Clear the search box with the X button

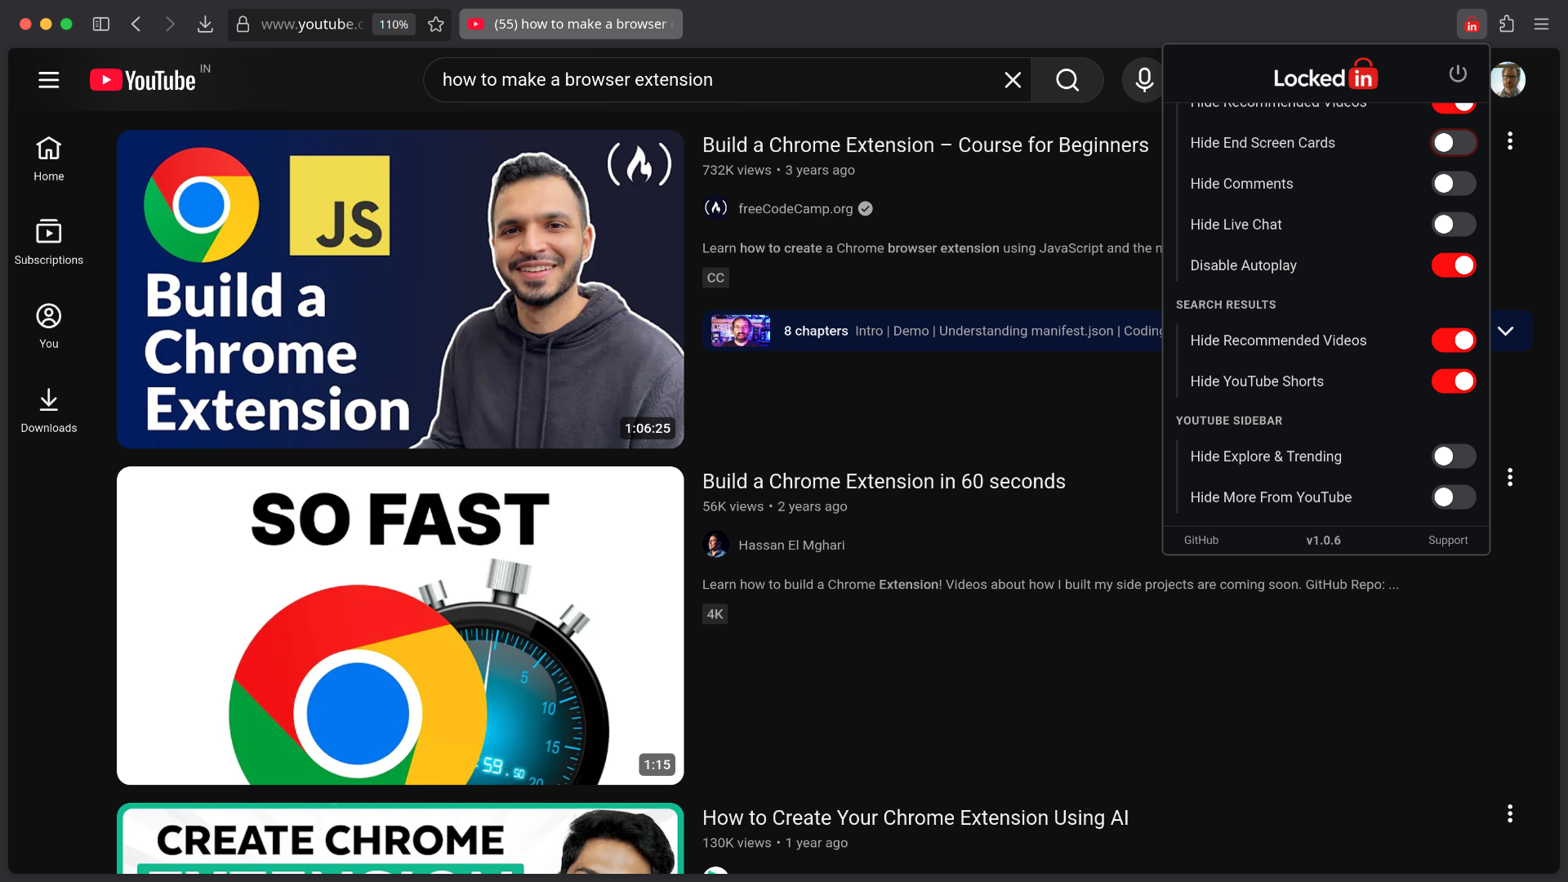(x=1013, y=79)
